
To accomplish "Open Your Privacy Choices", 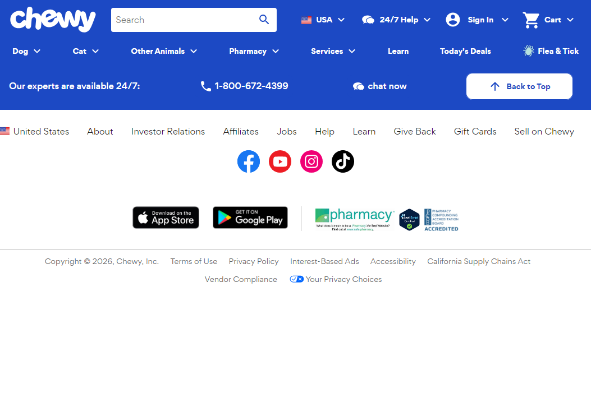I will coord(336,279).
